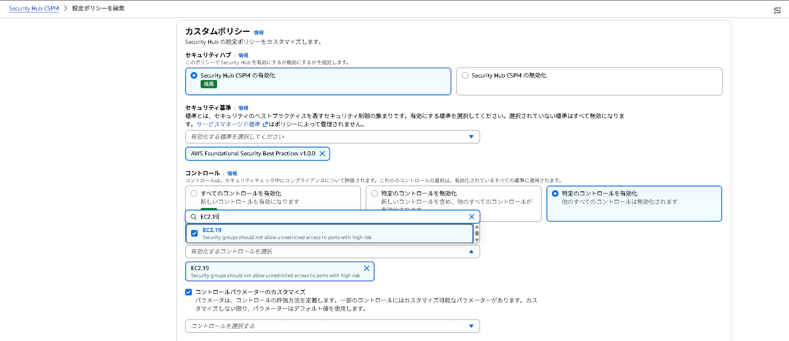Follow the サービスマネージド標準 link
The image size is (789, 341).
pos(228,124)
